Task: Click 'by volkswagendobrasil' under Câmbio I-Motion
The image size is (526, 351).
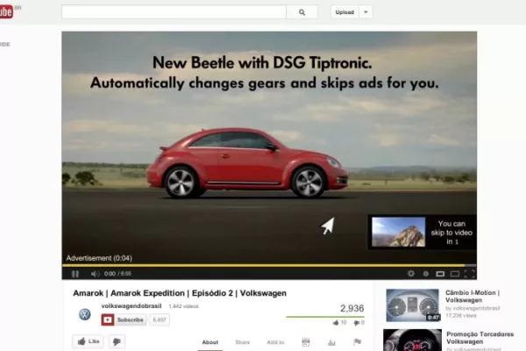Action: [x=473, y=308]
